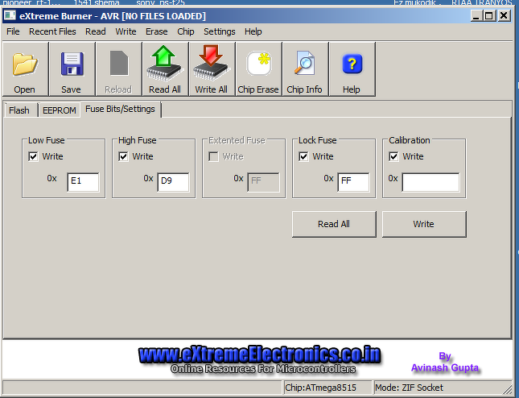Screen dimensions: 519x398
Task: Toggle the Low Fuse Write checkbox
Action: [x=33, y=156]
